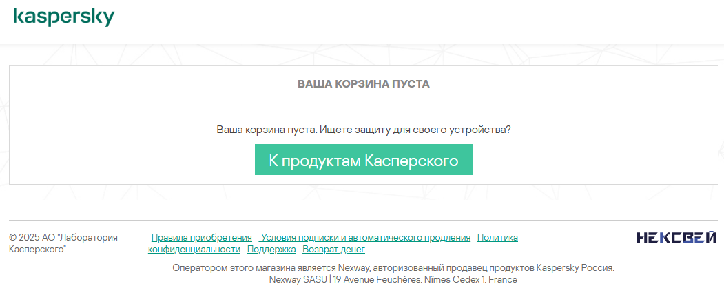Image resolution: width=724 pixels, height=293 pixels.
Task: Open the 'Возврат денег' footer link
Action: click(334, 250)
